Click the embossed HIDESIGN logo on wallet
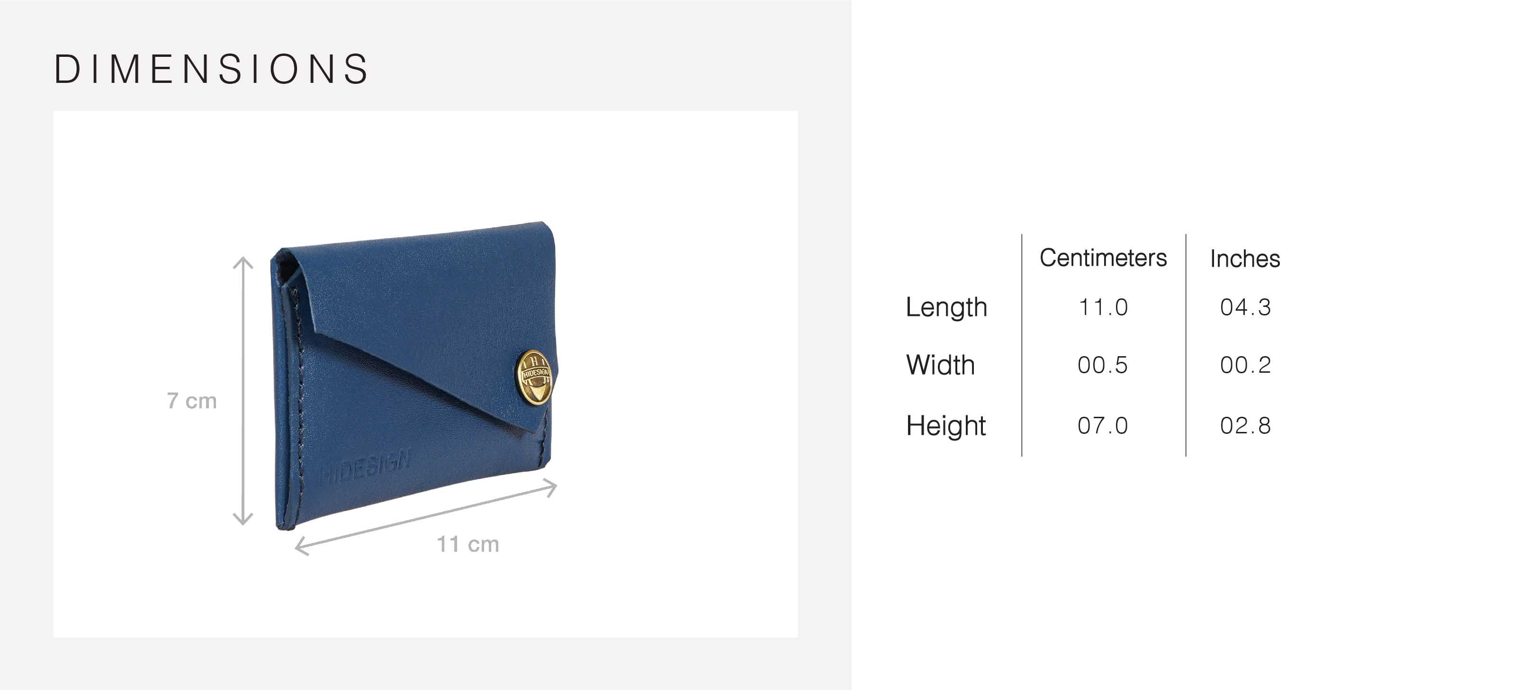Image resolution: width=1520 pixels, height=691 pixels. coord(365,466)
